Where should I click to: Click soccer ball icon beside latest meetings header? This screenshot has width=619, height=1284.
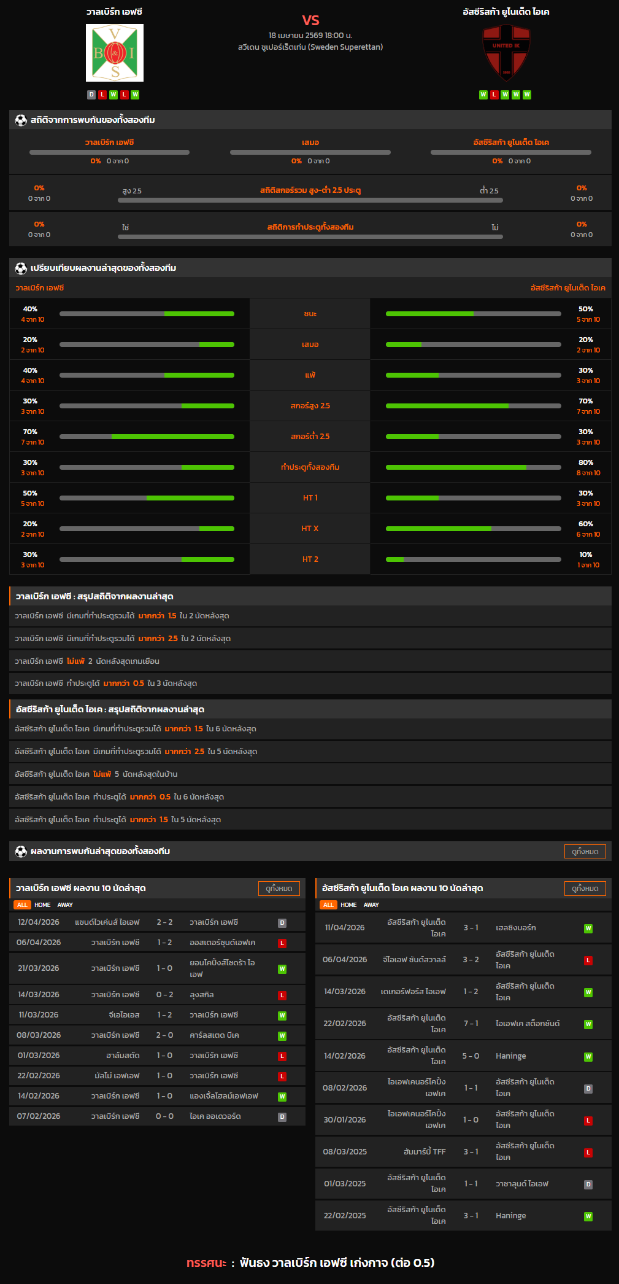(21, 851)
